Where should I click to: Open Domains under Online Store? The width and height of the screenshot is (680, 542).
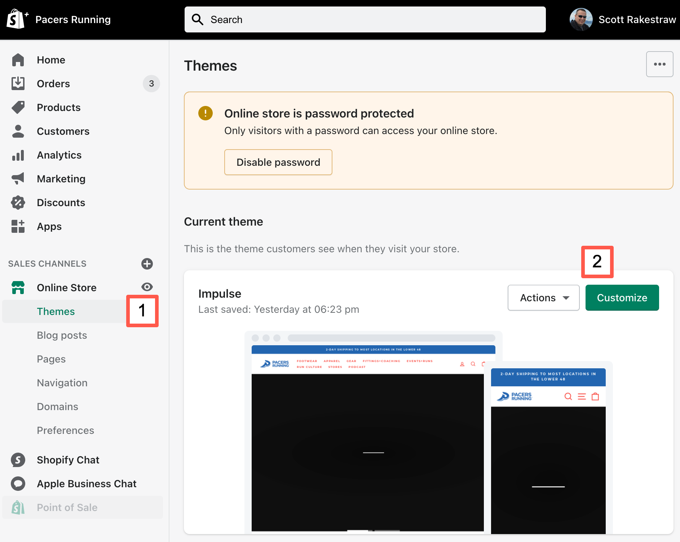tap(58, 406)
